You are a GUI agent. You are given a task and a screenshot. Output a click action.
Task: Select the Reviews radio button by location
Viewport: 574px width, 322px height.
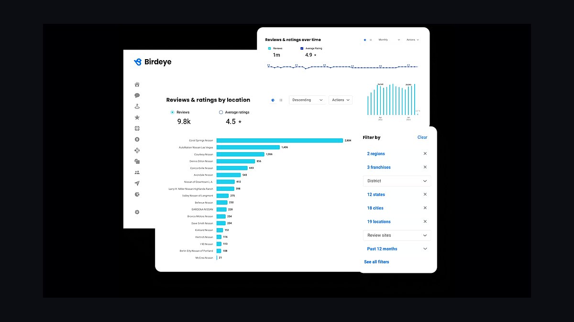[x=172, y=112]
